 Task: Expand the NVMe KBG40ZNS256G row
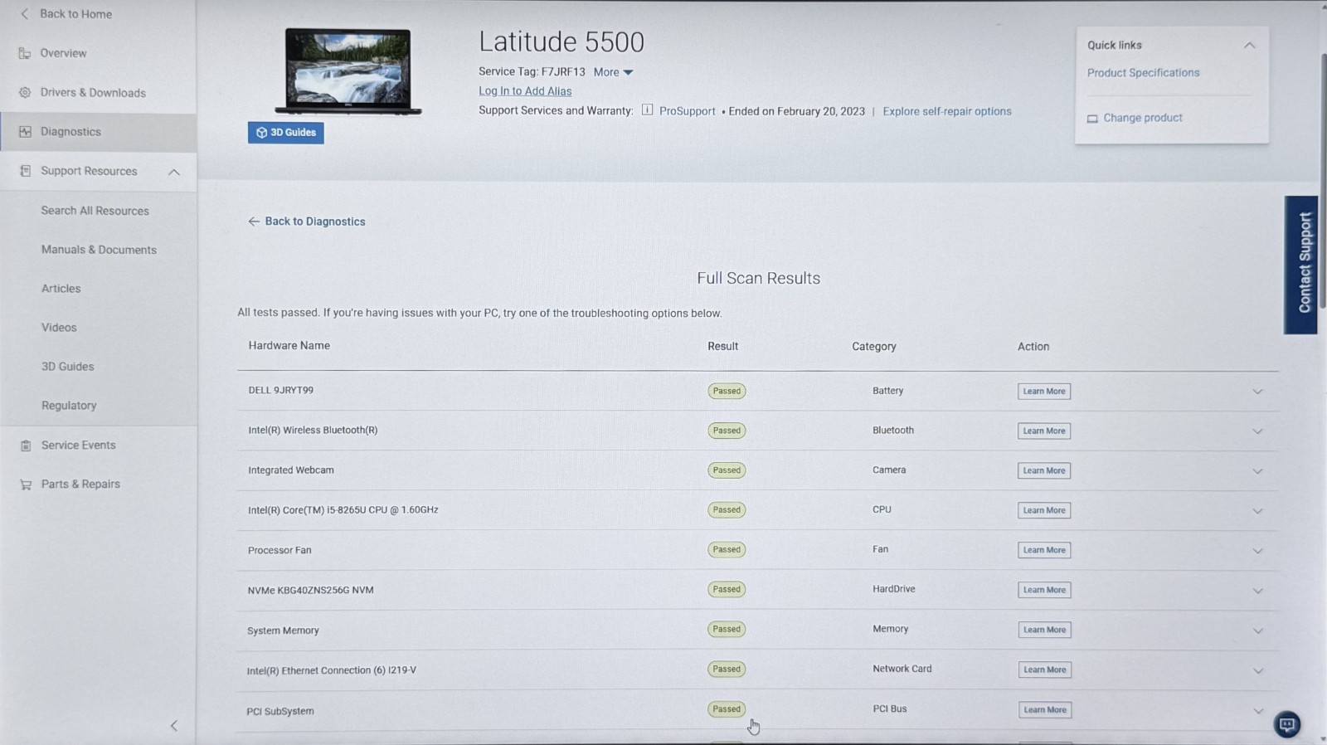pos(1257,591)
